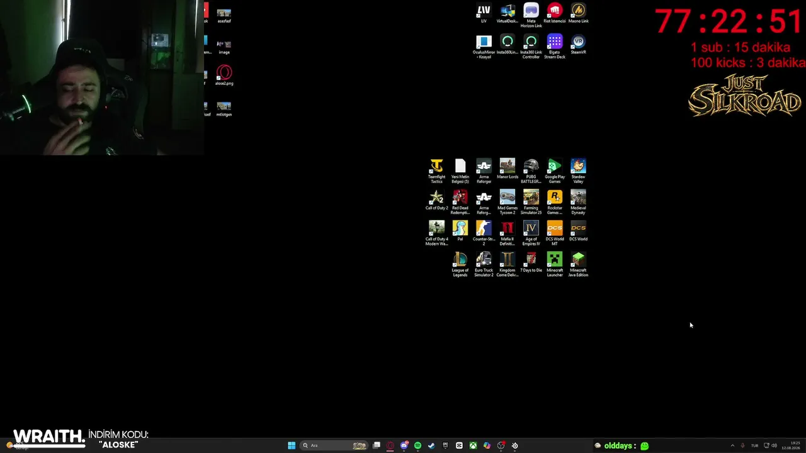The image size is (806, 453).
Task: Click the taskbar search box labeled Ara
Action: [334, 445]
